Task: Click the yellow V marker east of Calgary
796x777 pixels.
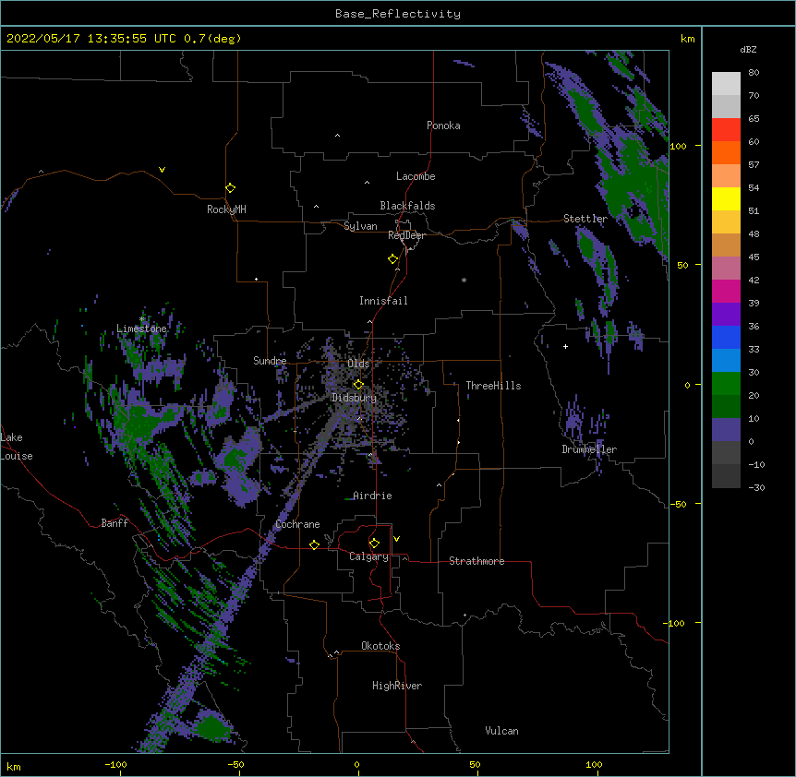Action: coord(396,539)
